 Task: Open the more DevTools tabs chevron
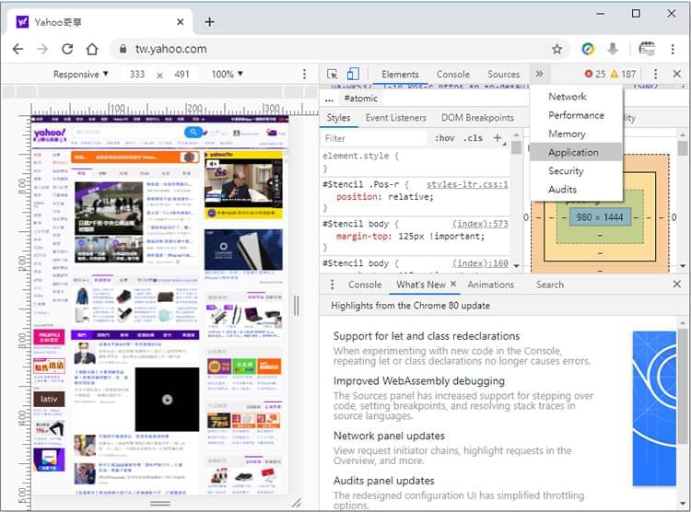pos(539,74)
